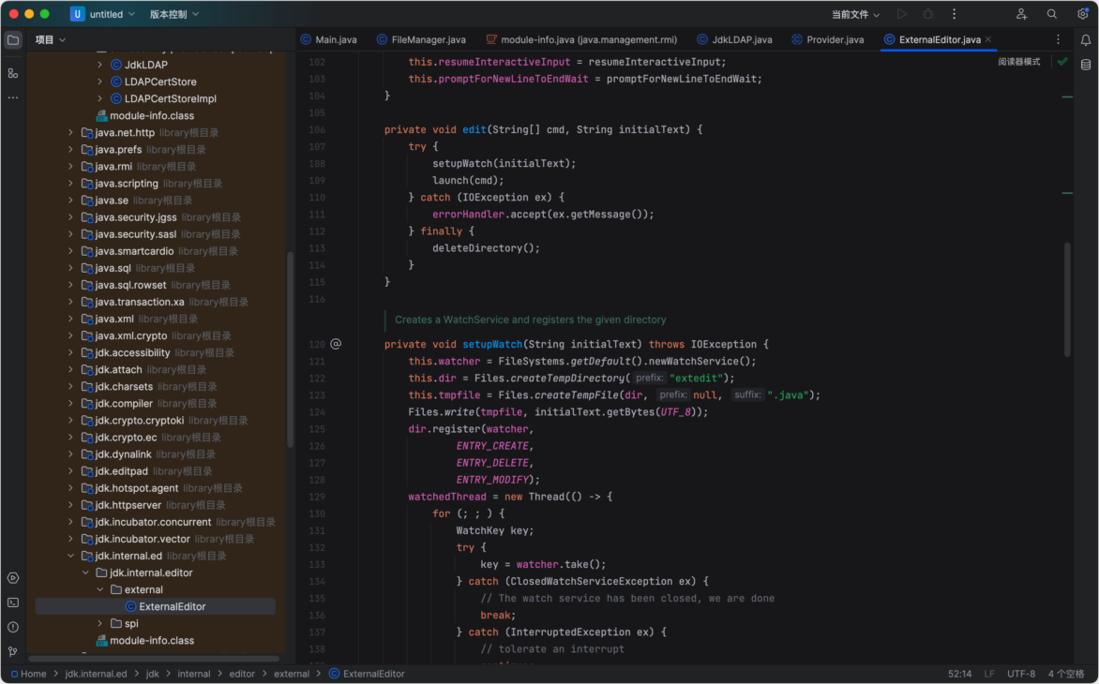Click the deleteDirectory() call in the editor
Image resolution: width=1099 pixels, height=684 pixels.
coord(486,248)
